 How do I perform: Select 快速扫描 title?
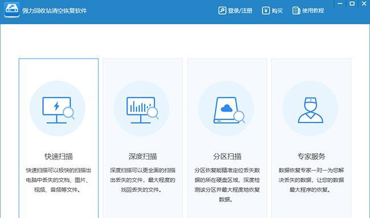click(59, 157)
